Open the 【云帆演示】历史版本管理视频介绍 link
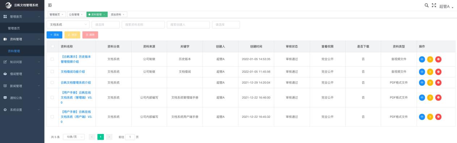Image resolution: width=457 pixels, height=143 pixels. point(76,59)
